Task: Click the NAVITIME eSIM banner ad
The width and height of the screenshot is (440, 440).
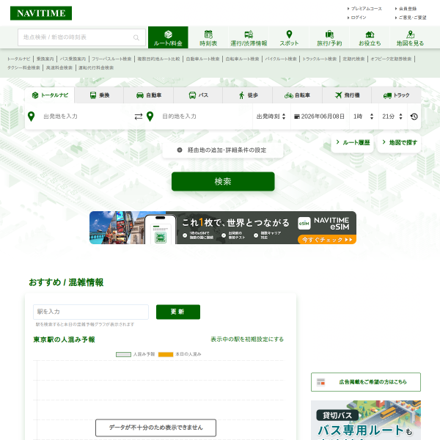Action: click(x=223, y=227)
